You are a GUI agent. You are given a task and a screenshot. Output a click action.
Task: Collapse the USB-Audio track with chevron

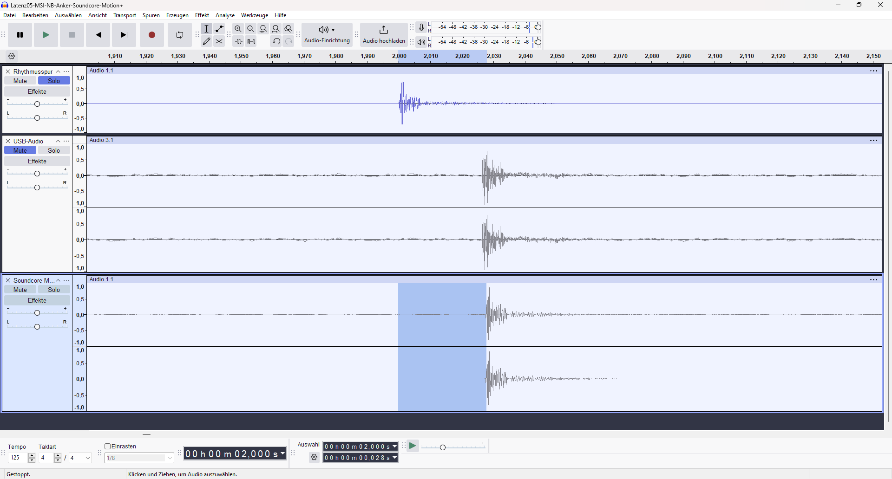coord(58,141)
